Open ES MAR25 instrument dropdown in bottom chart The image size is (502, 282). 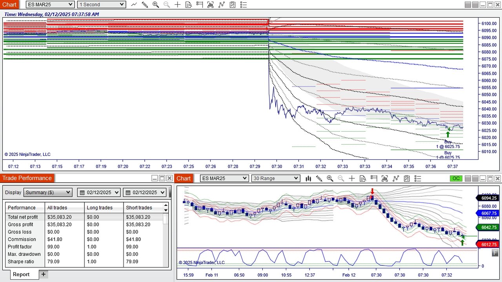click(224, 179)
